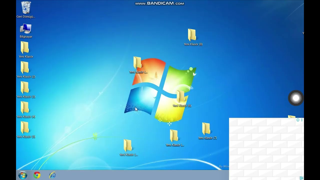Tap the floating circular assistive button

[x=296, y=98]
